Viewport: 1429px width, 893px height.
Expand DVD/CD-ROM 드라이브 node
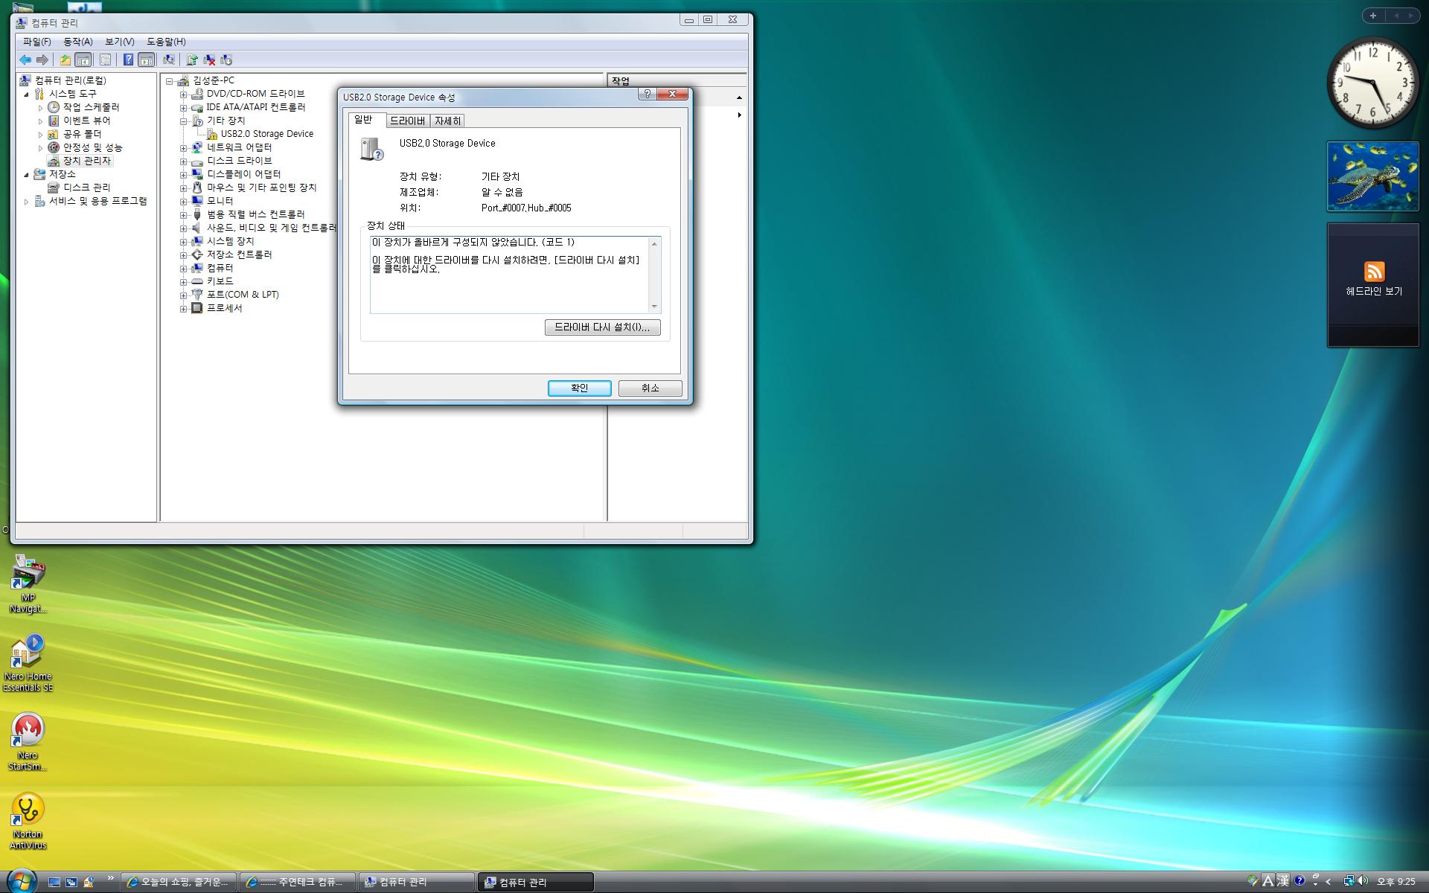coord(183,95)
